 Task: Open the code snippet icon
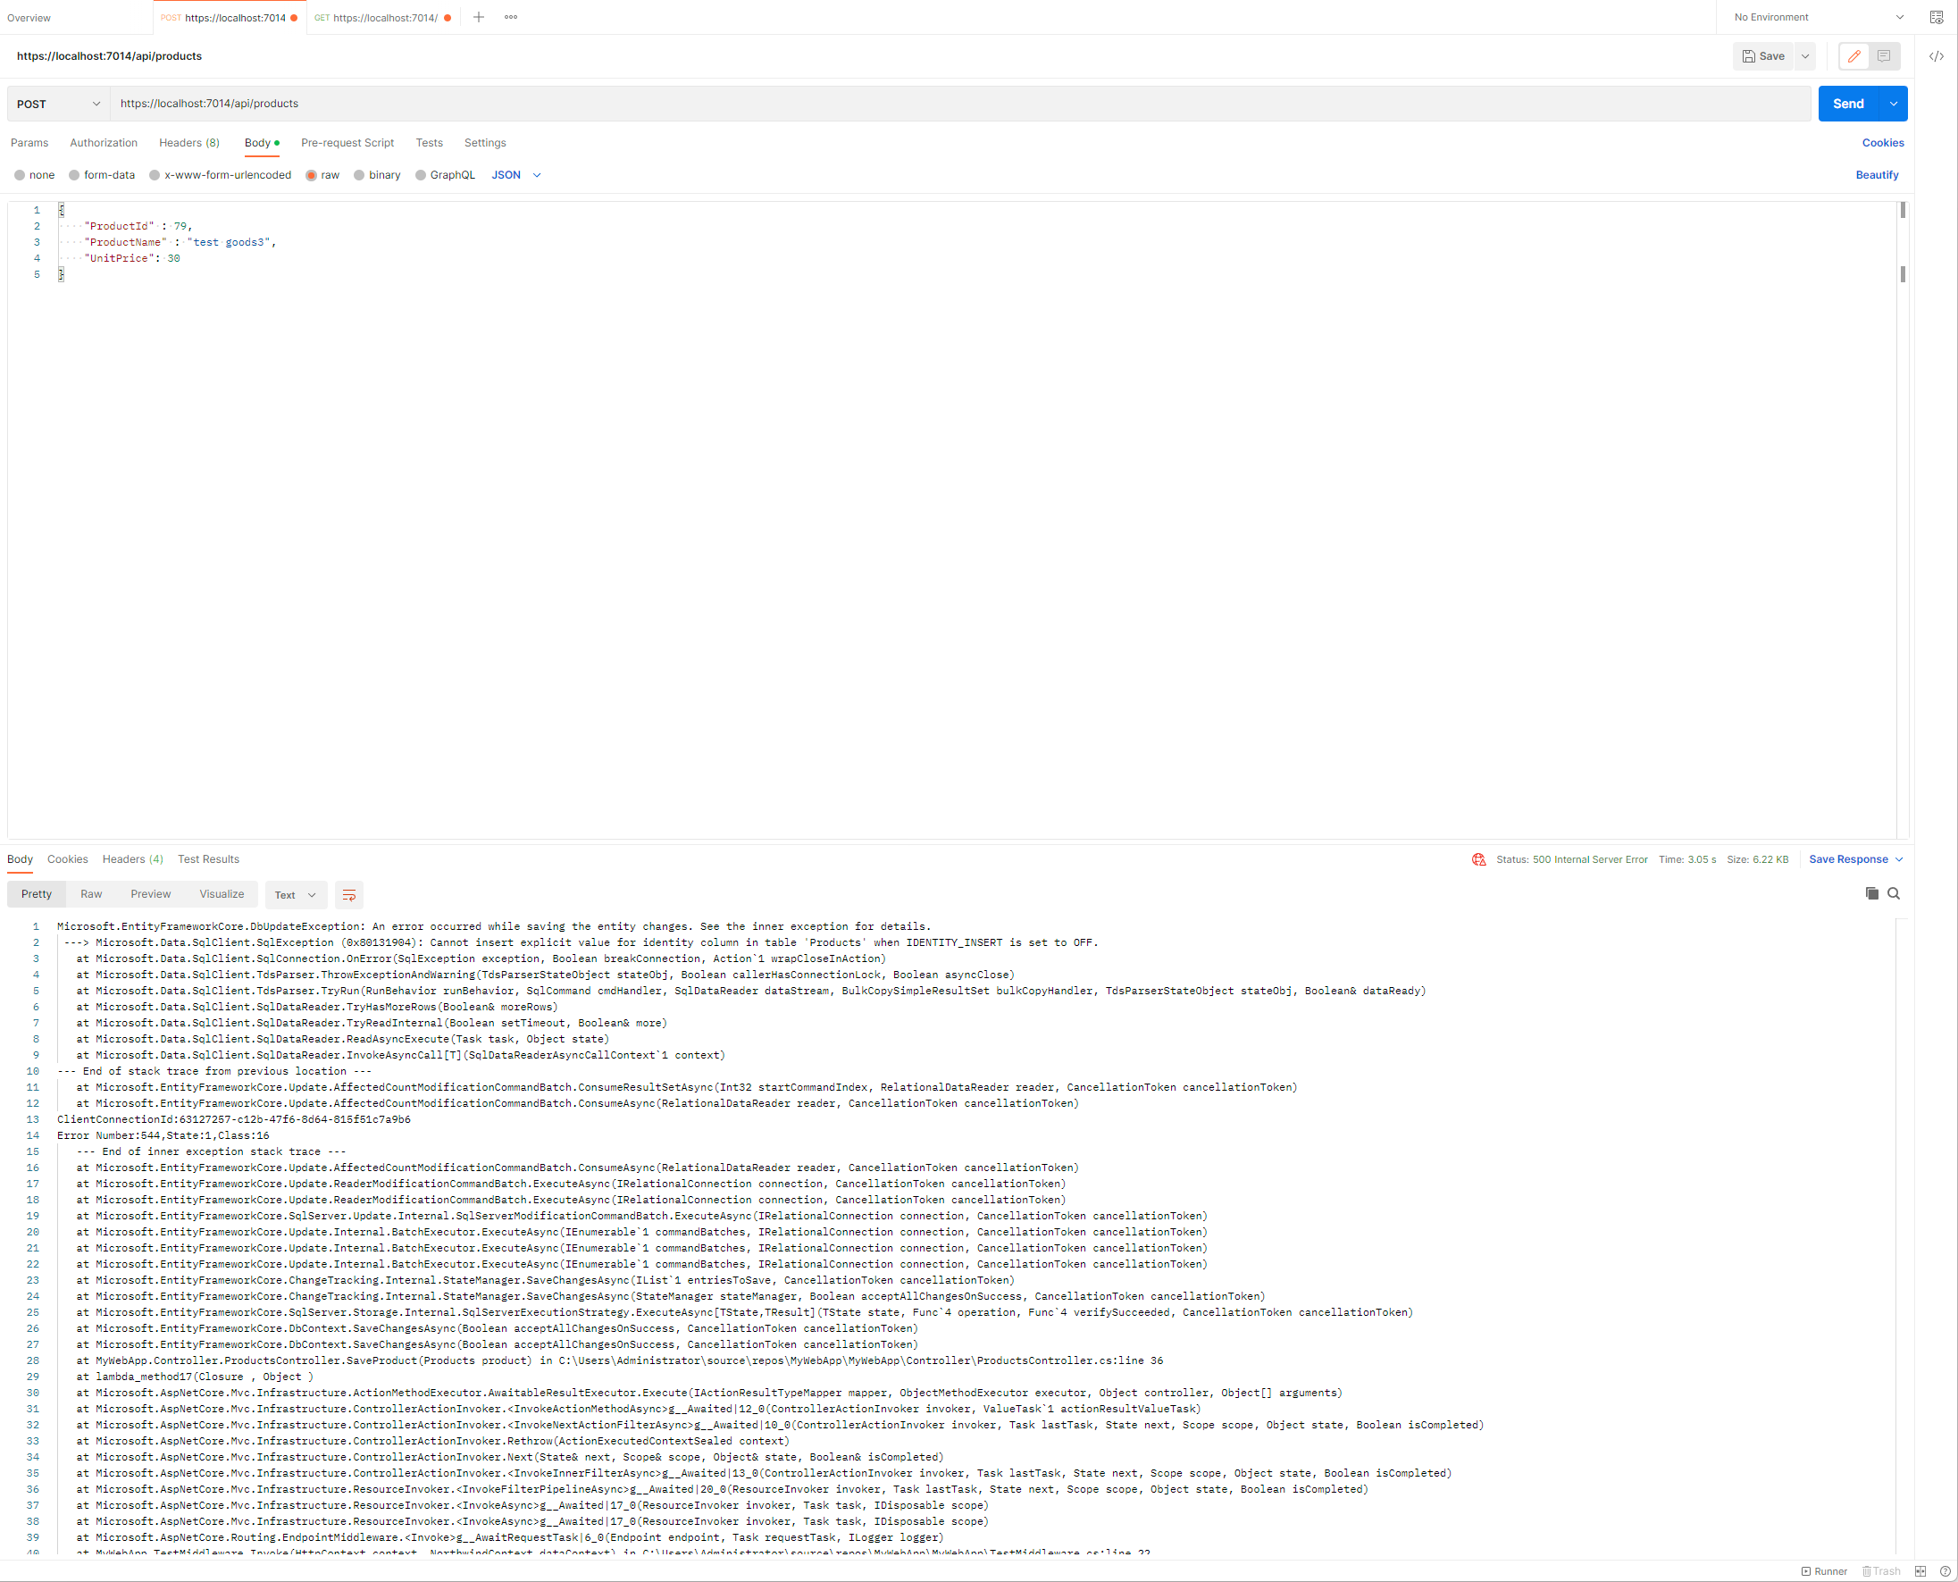tap(1937, 56)
